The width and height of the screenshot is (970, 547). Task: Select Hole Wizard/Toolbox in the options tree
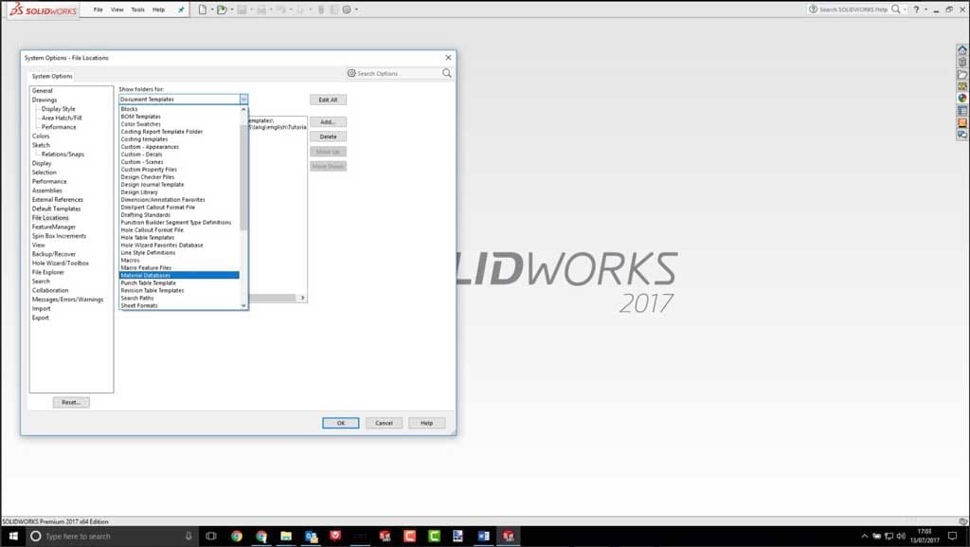click(60, 263)
